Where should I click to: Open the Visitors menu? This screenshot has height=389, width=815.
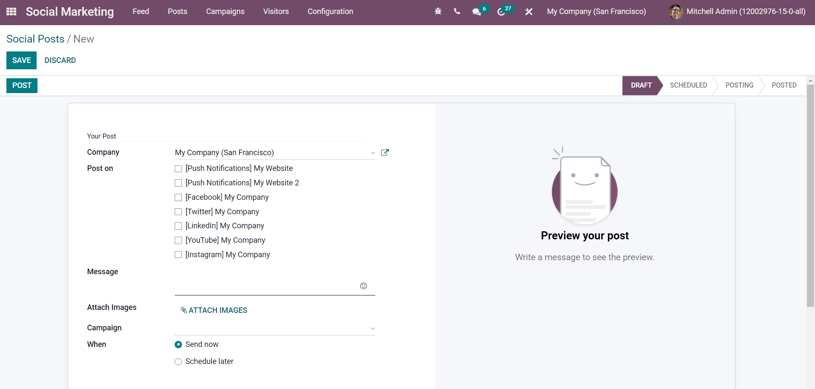pyautogui.click(x=276, y=11)
